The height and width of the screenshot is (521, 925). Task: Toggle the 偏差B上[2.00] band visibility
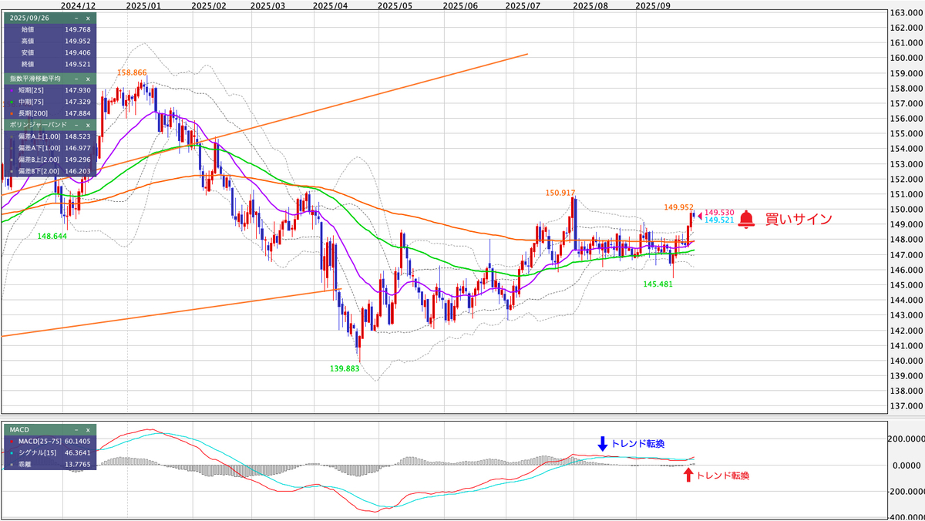tap(12, 160)
